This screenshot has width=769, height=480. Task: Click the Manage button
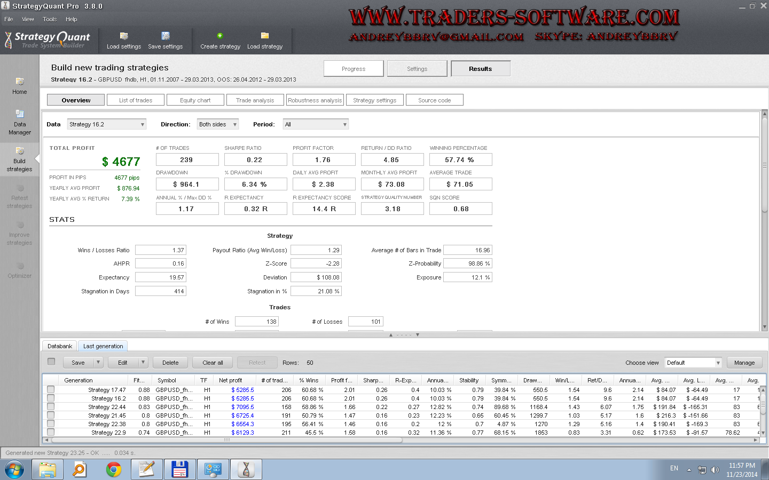click(744, 363)
